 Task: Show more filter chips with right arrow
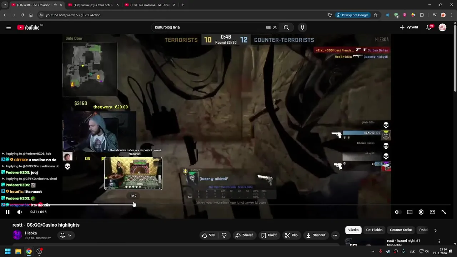tap(435, 230)
